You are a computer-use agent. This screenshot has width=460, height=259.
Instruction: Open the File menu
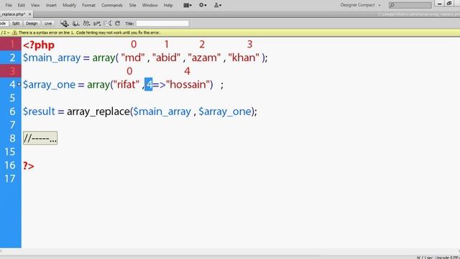tap(9, 5)
